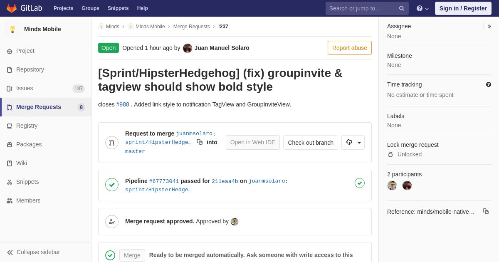Open issue link #988

coord(123,104)
